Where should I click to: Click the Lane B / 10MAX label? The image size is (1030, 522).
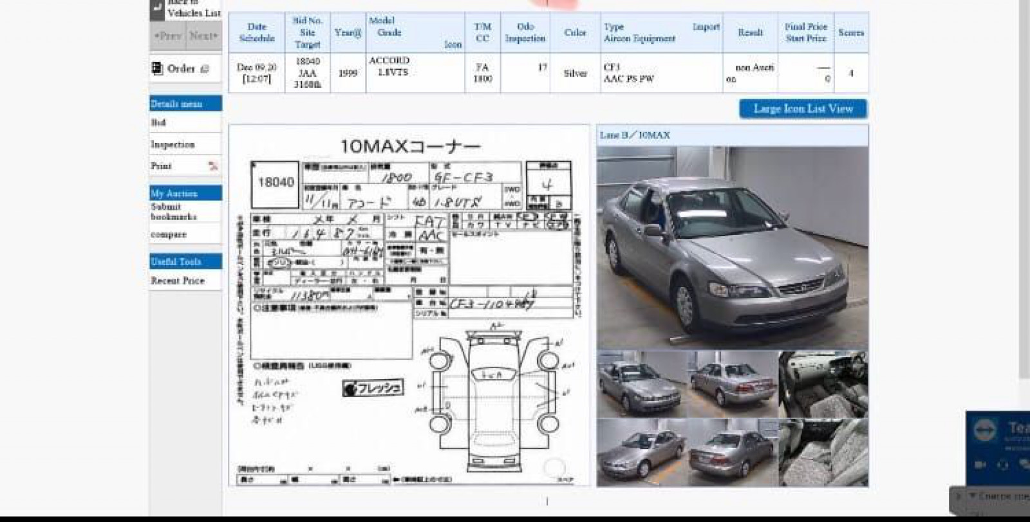[635, 135]
